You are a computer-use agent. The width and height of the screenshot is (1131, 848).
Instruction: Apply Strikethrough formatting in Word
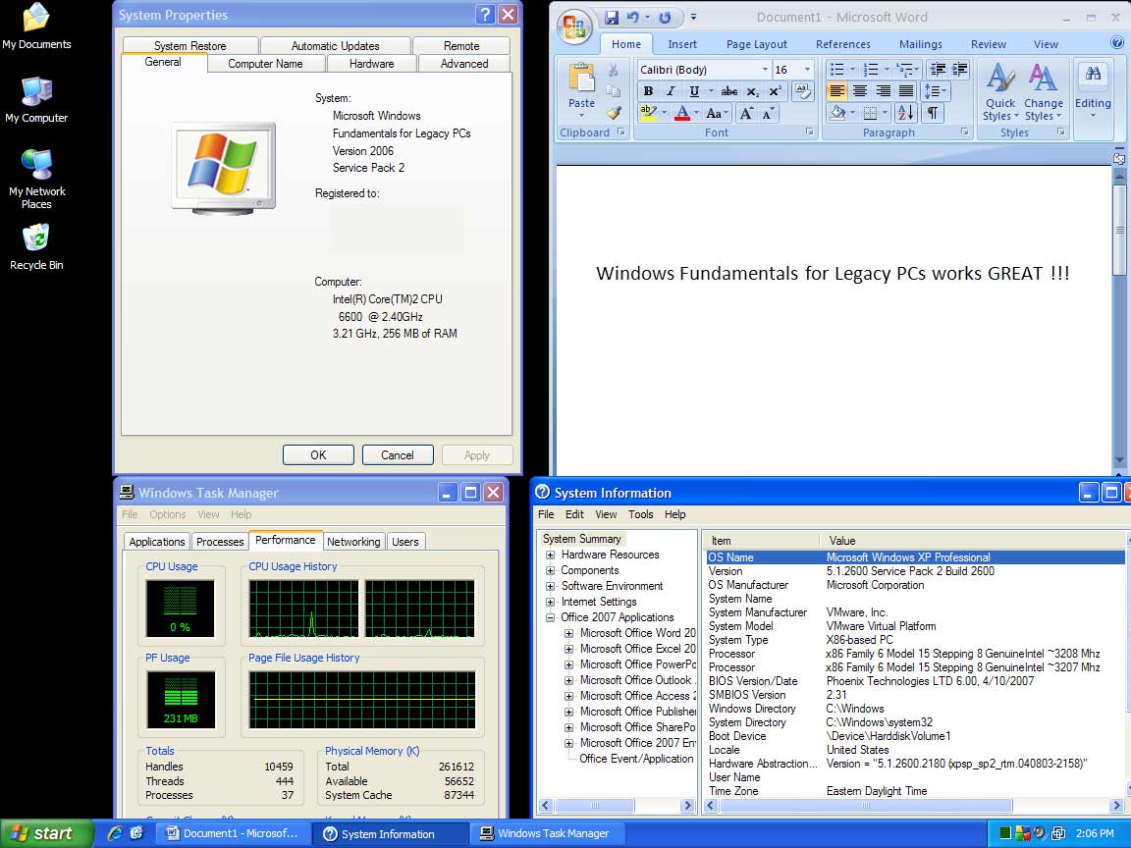point(729,91)
